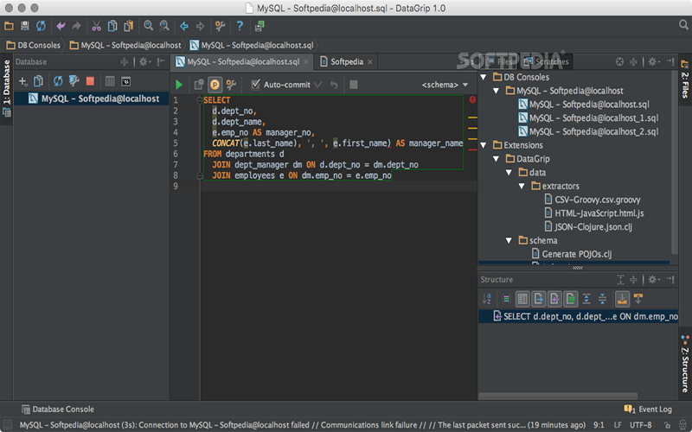Click the add data source plus icon
This screenshot has height=432, width=692.
coord(22,81)
